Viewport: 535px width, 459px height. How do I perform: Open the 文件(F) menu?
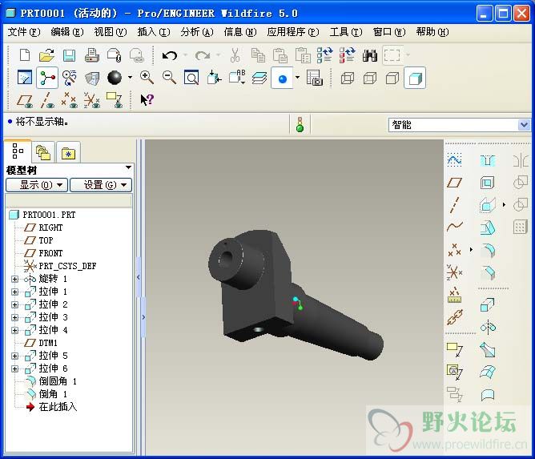24,32
